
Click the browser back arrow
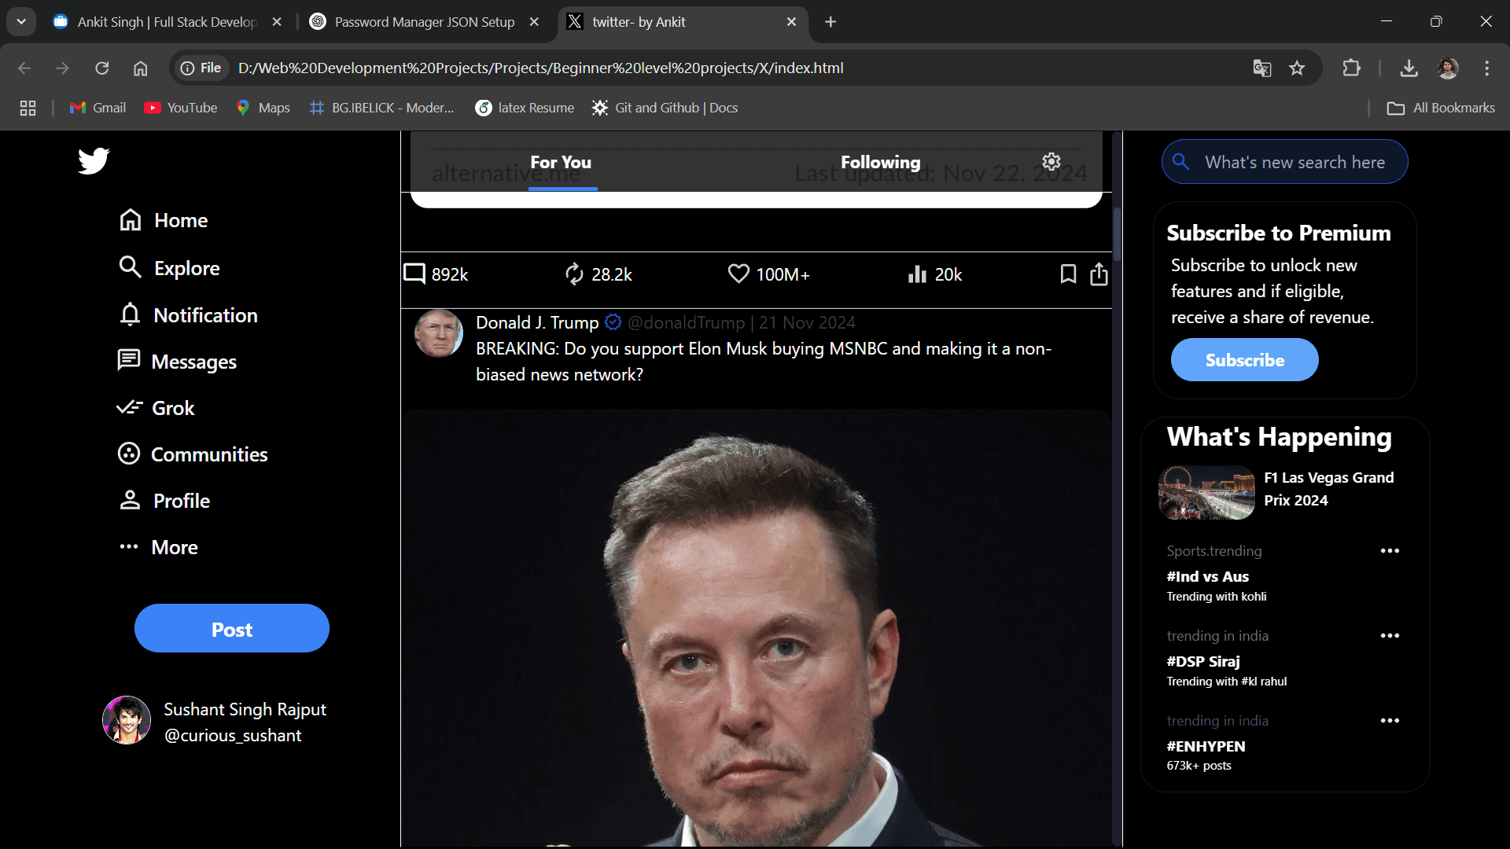pyautogui.click(x=24, y=68)
